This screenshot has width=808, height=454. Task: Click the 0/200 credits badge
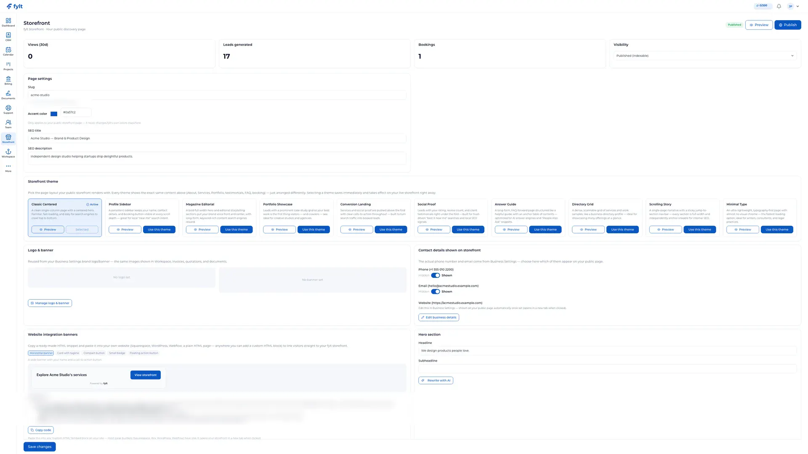point(763,6)
